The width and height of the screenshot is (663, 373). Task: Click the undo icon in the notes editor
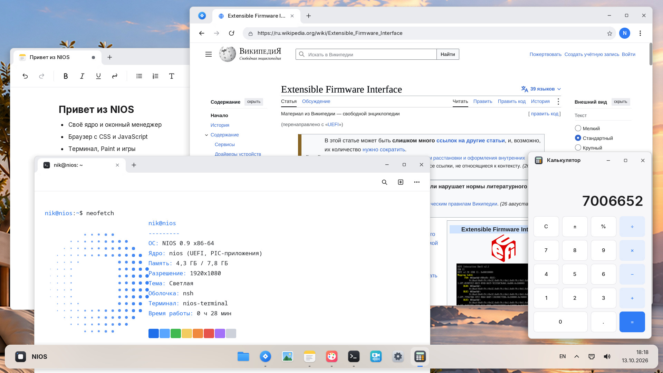point(25,76)
